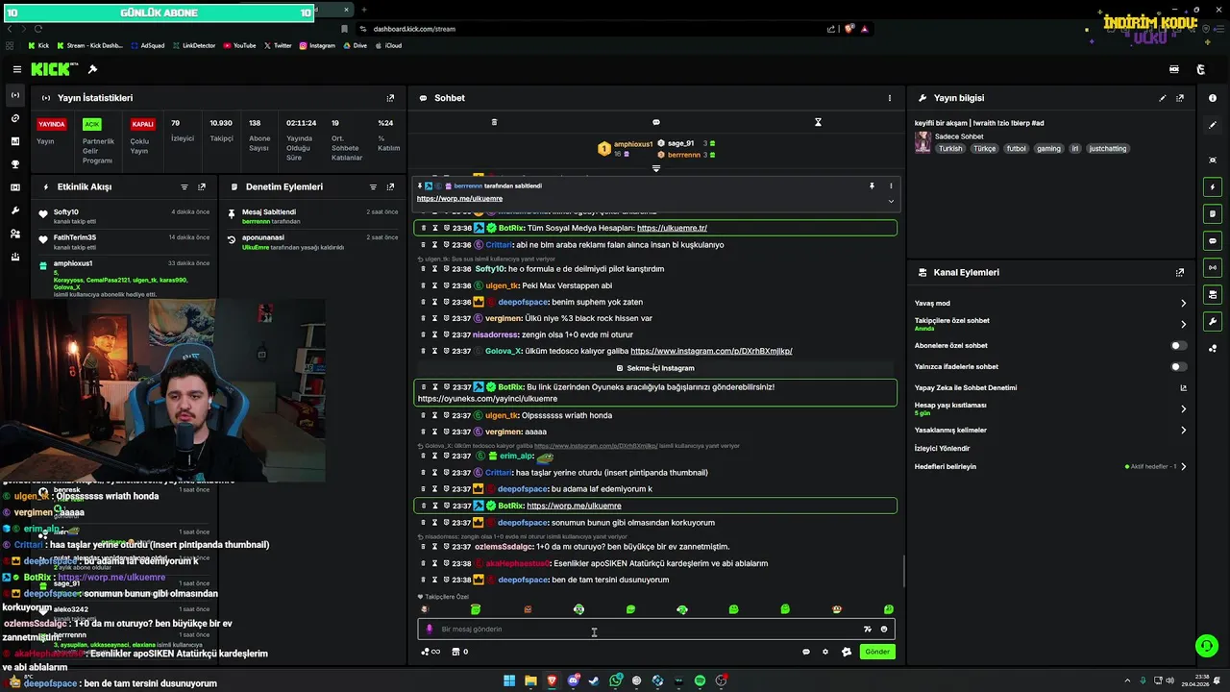Expand the pinned message chevron
This screenshot has width=1230, height=692.
(891, 201)
